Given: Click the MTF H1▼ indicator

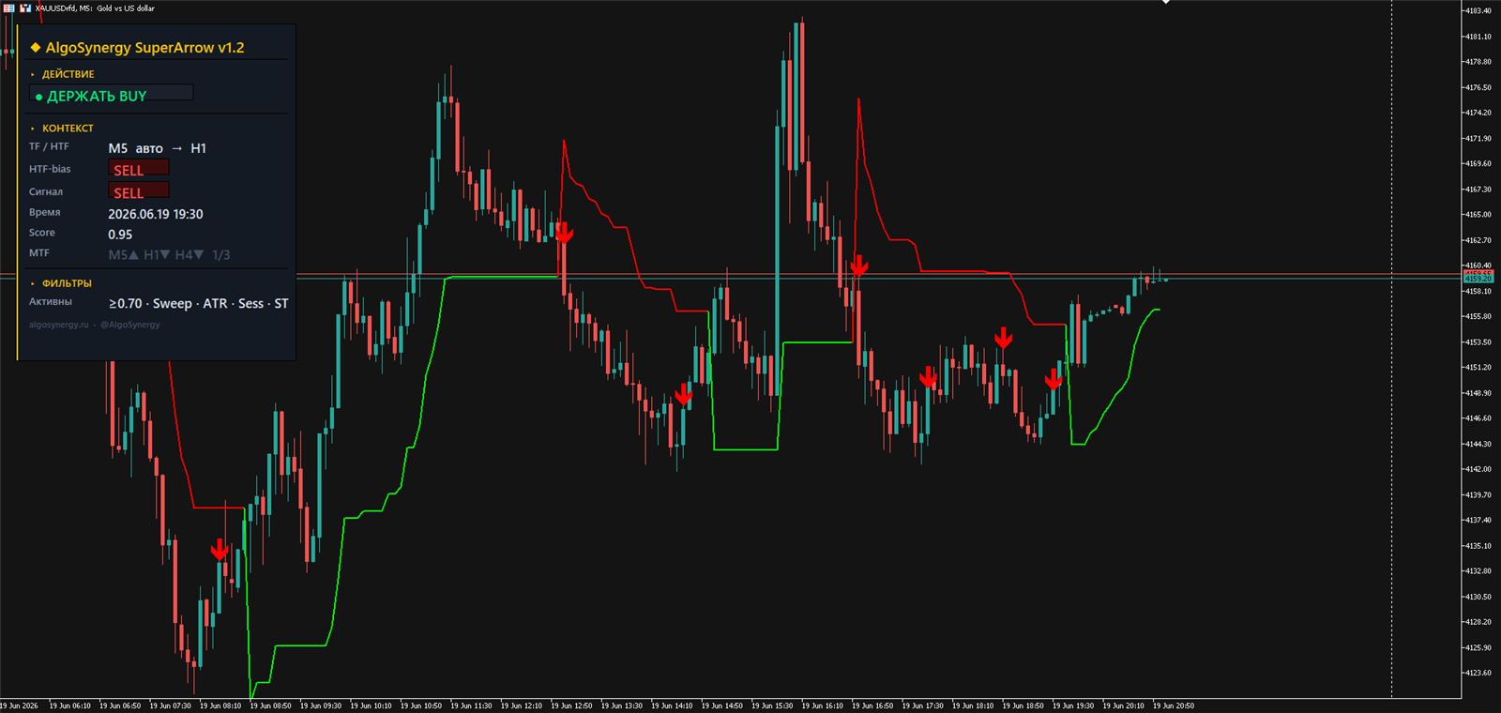Looking at the screenshot, I should click(157, 255).
